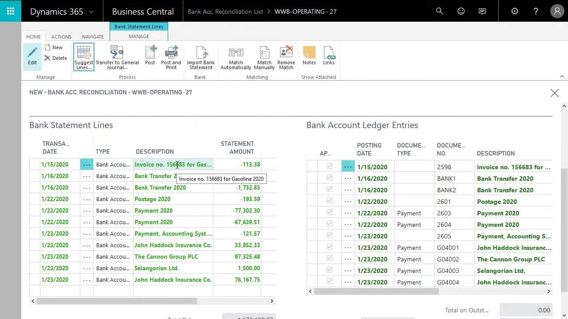
Task: Toggle Applied checkbox for ledger entry G04003
Action: click(329, 270)
